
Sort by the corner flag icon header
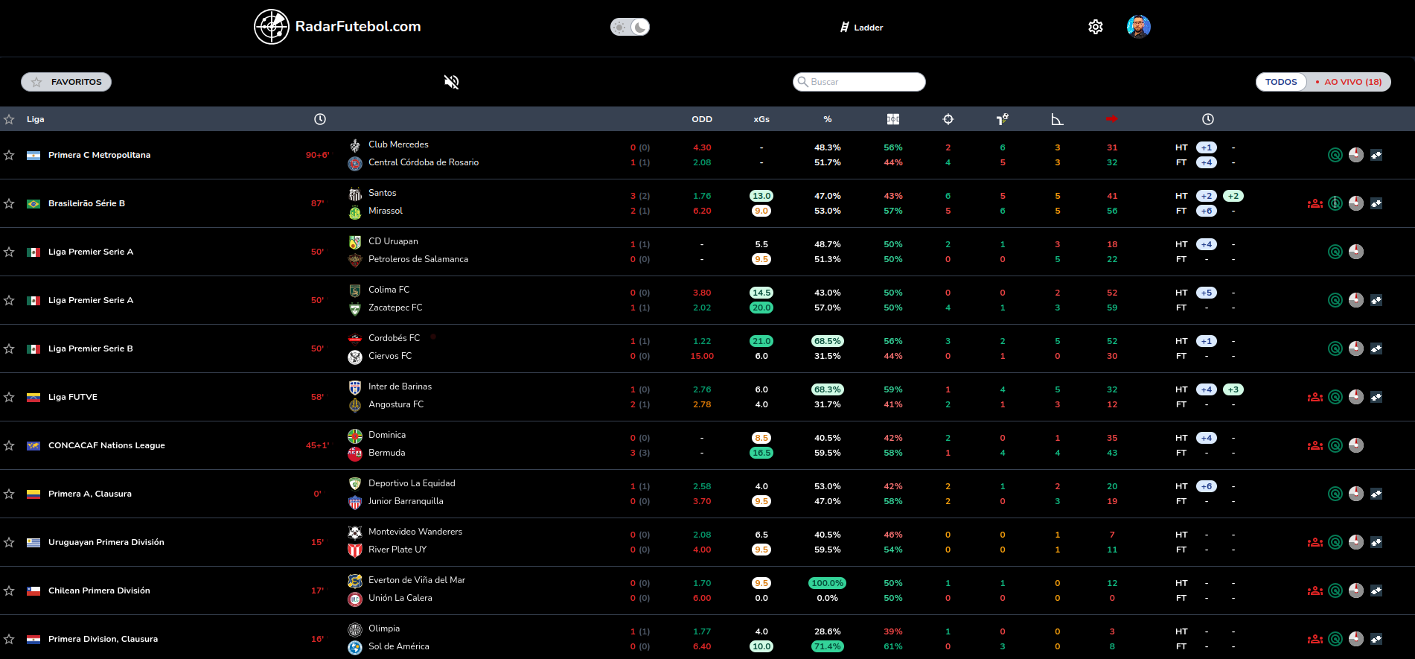1057,119
